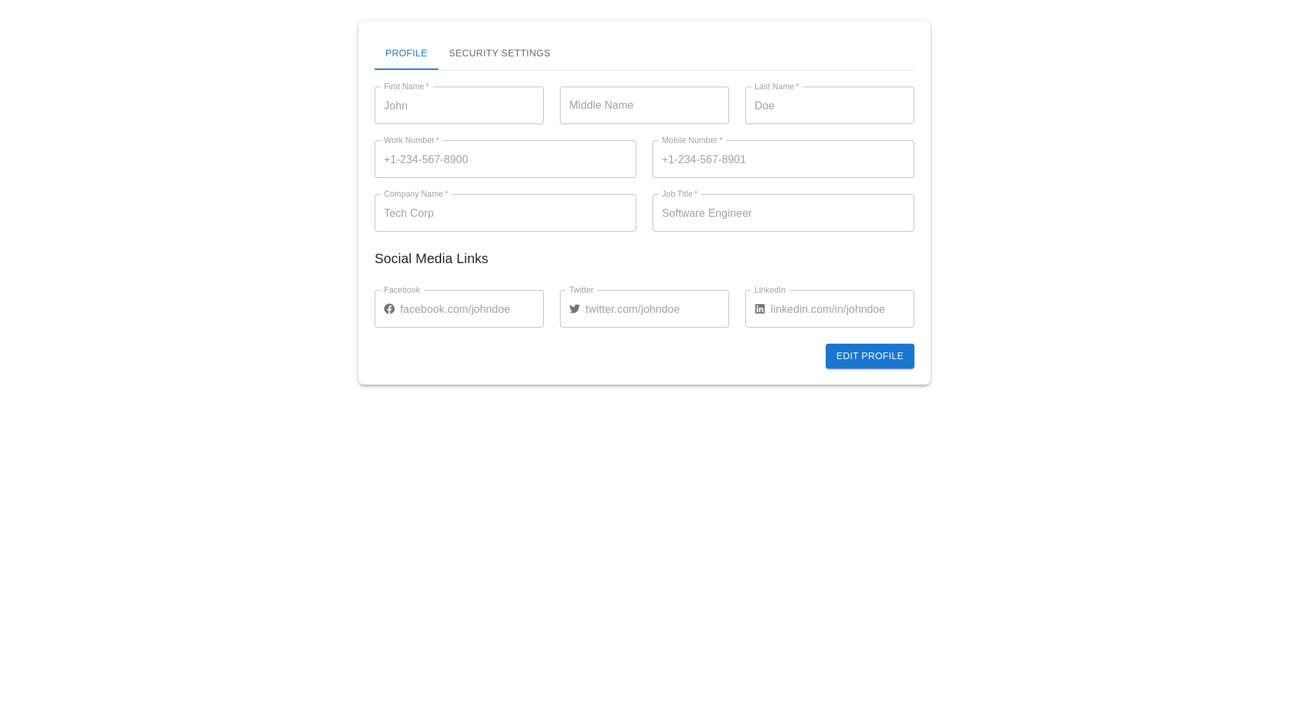Click the Last Name label

coord(777,87)
